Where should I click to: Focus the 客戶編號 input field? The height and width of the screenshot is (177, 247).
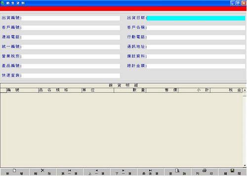71,28
